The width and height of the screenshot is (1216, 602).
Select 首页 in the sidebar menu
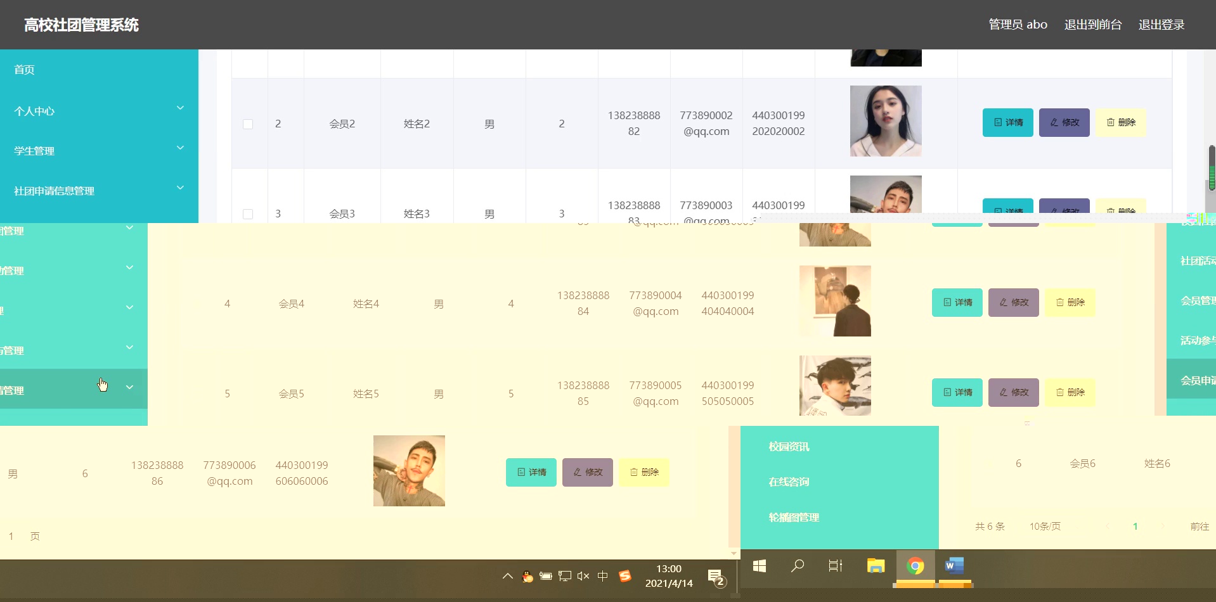click(x=24, y=69)
